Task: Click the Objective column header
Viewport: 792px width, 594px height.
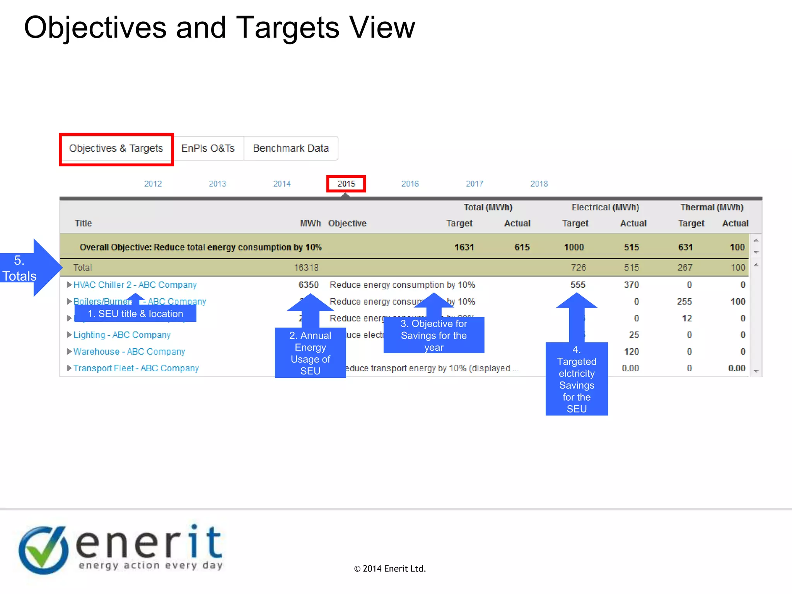Action: click(347, 223)
